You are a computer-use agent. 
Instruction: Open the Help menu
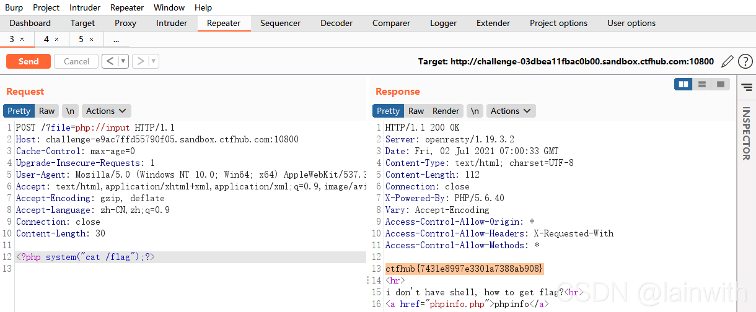pyautogui.click(x=203, y=7)
